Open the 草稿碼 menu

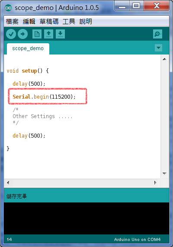click(x=49, y=22)
